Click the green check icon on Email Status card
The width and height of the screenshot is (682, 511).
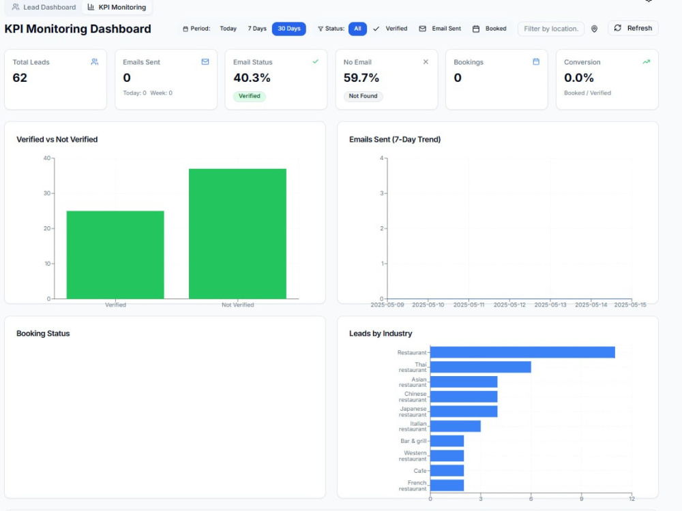tap(315, 62)
